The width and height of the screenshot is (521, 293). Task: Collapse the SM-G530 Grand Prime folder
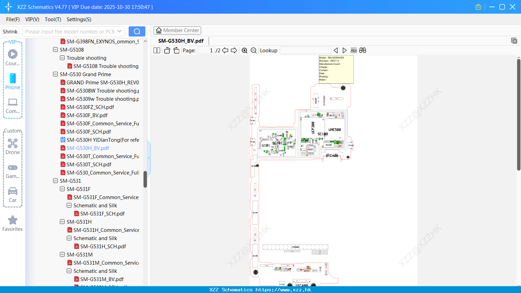pos(55,74)
